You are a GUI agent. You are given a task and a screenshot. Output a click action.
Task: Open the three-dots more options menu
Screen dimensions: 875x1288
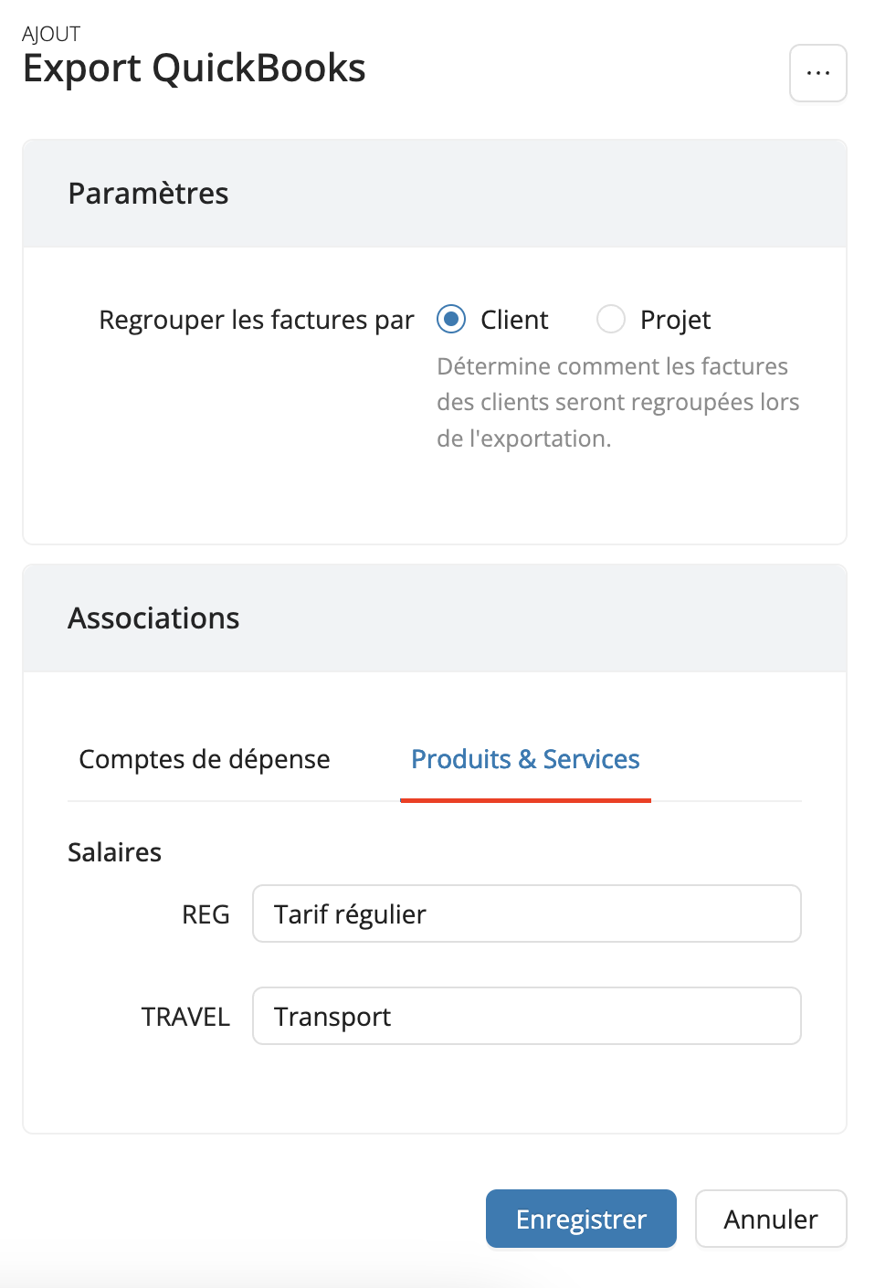pos(817,73)
